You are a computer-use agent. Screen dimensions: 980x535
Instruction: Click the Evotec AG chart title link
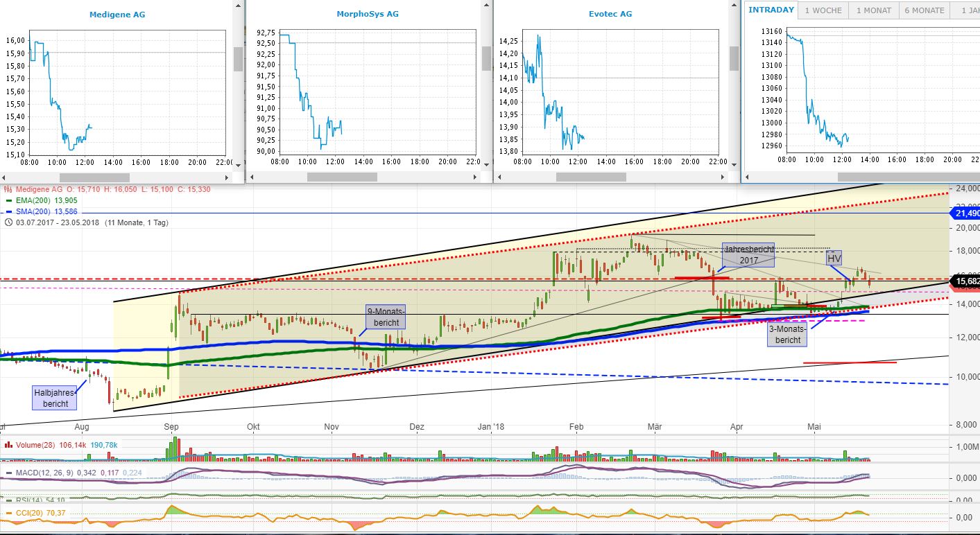click(x=609, y=13)
